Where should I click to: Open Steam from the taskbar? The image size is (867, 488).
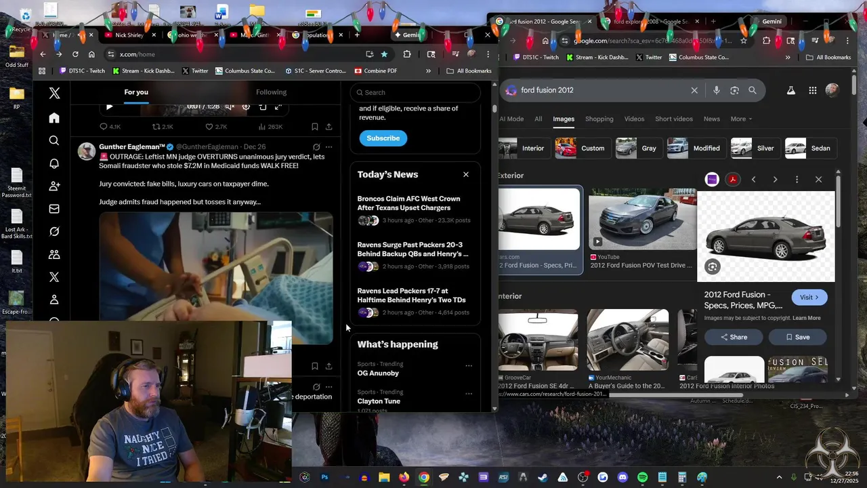tap(543, 477)
